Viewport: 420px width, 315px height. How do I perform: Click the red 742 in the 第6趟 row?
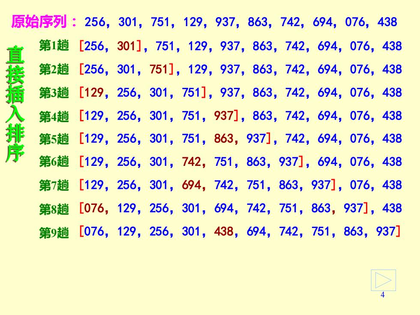point(191,162)
